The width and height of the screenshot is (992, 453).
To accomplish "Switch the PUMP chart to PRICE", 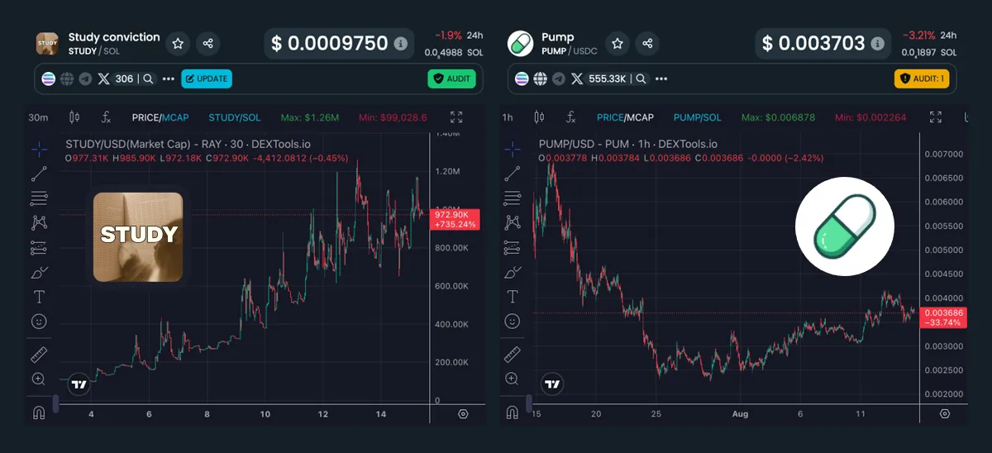I will point(610,117).
